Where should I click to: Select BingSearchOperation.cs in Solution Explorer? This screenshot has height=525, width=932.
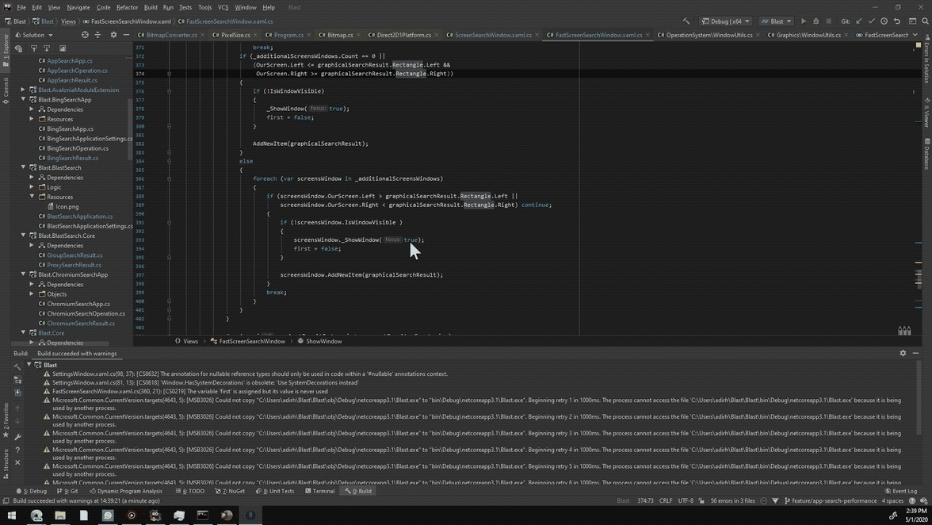coord(78,148)
